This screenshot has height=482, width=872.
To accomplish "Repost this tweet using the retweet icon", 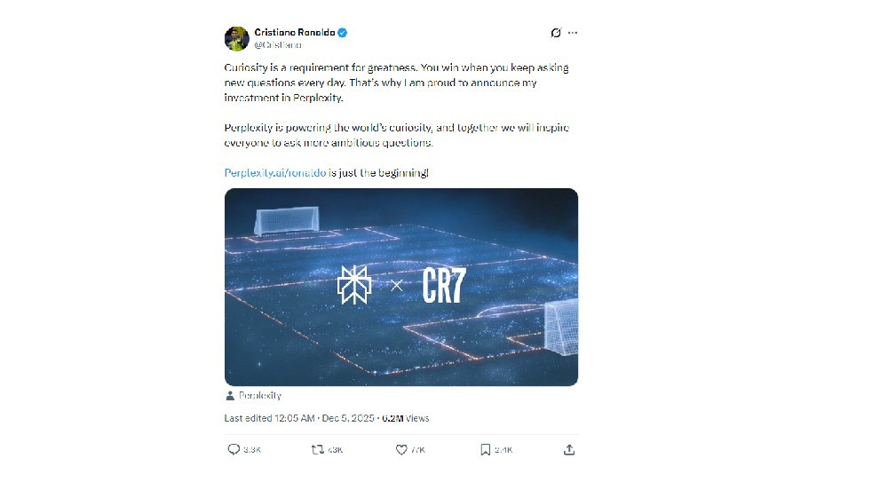I will 317,450.
